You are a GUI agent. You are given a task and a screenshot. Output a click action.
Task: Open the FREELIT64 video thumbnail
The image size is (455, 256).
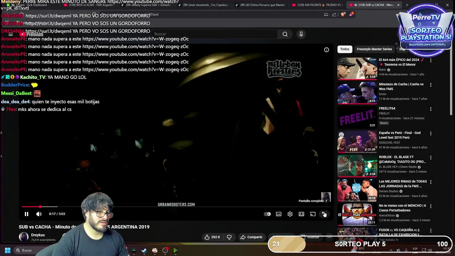coord(357,117)
